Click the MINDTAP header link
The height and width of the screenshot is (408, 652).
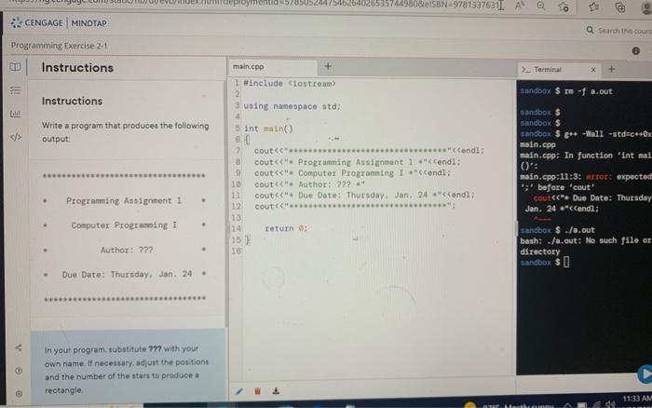pos(88,23)
